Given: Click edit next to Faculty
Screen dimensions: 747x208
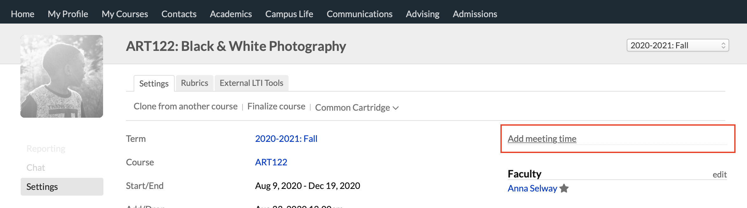Looking at the screenshot, I should tap(719, 175).
